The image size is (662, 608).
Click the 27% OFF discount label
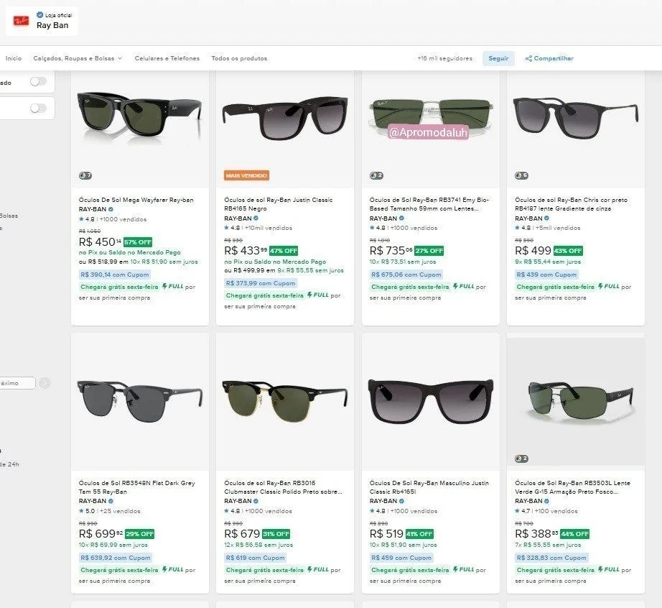[429, 251]
